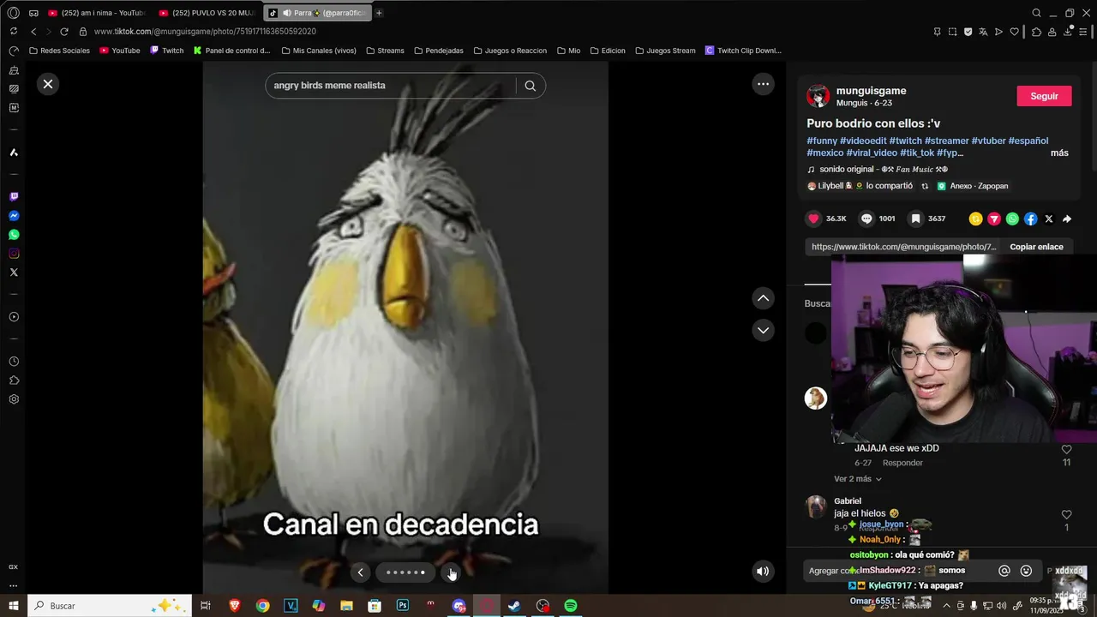This screenshot has width=1097, height=617.
Task: Expand 'Ver 2 más' replies
Action: (x=857, y=479)
